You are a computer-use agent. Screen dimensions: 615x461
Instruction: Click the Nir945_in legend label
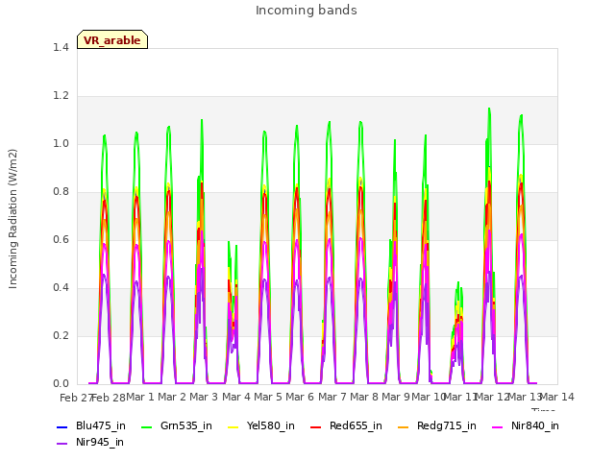(100, 442)
